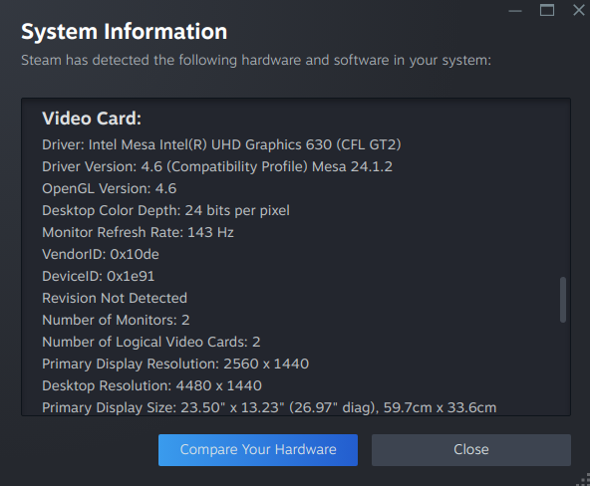This screenshot has height=486, width=590.
Task: Click 'Desktop Resolution: 4480 x 1440' line
Action: click(x=151, y=385)
